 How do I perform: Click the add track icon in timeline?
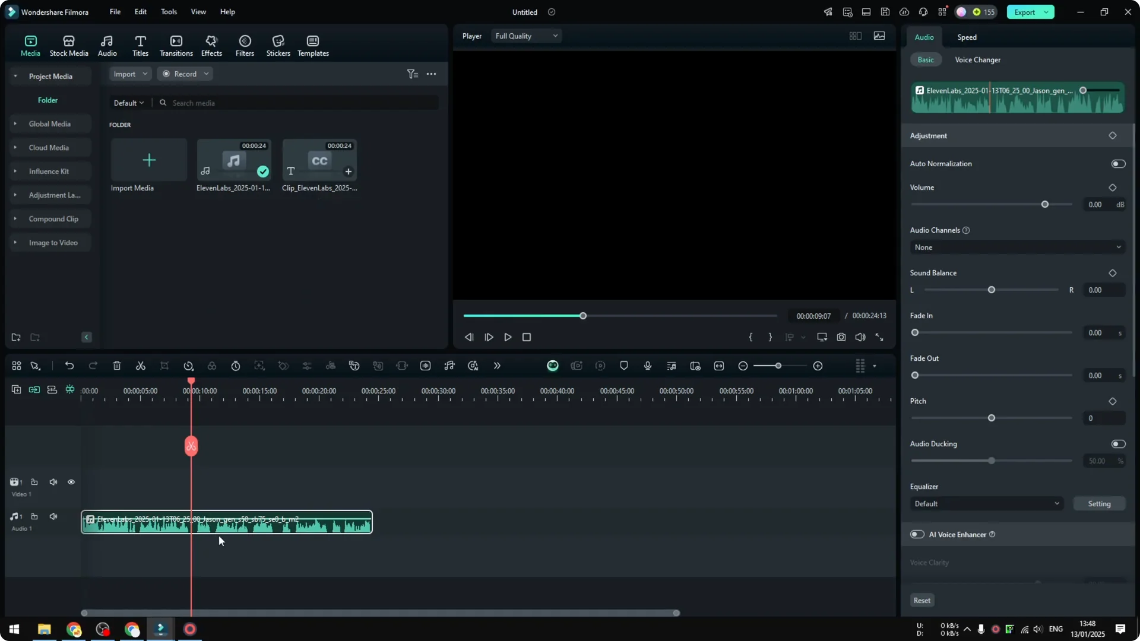pos(17,390)
